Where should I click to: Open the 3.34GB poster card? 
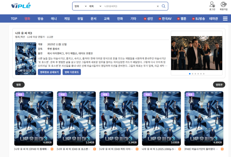tap(119, 118)
